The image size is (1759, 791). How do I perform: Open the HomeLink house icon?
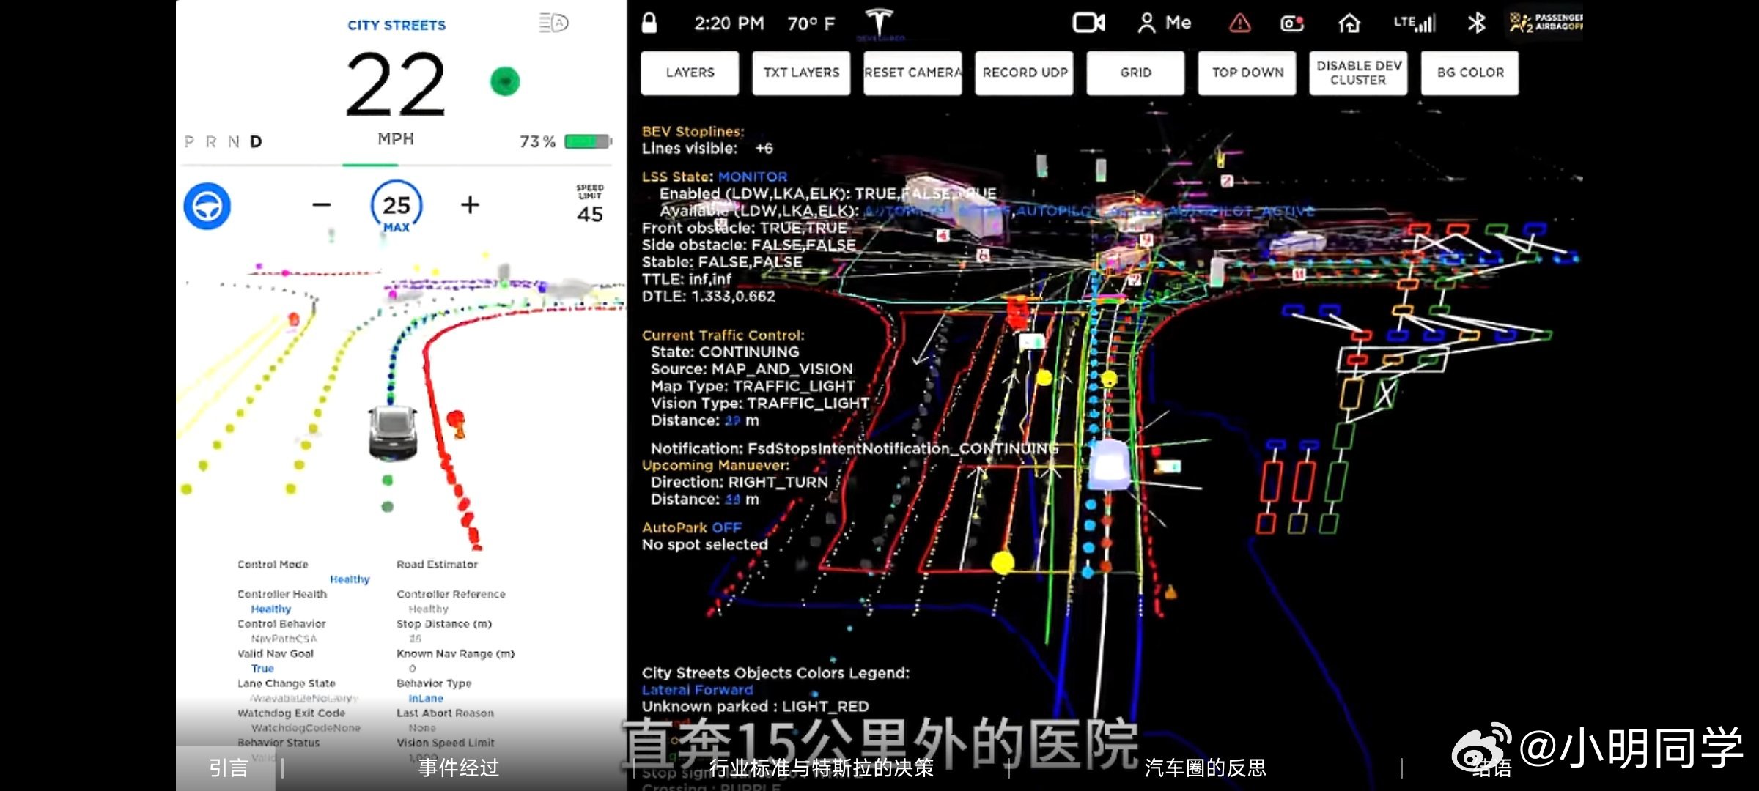point(1349,23)
